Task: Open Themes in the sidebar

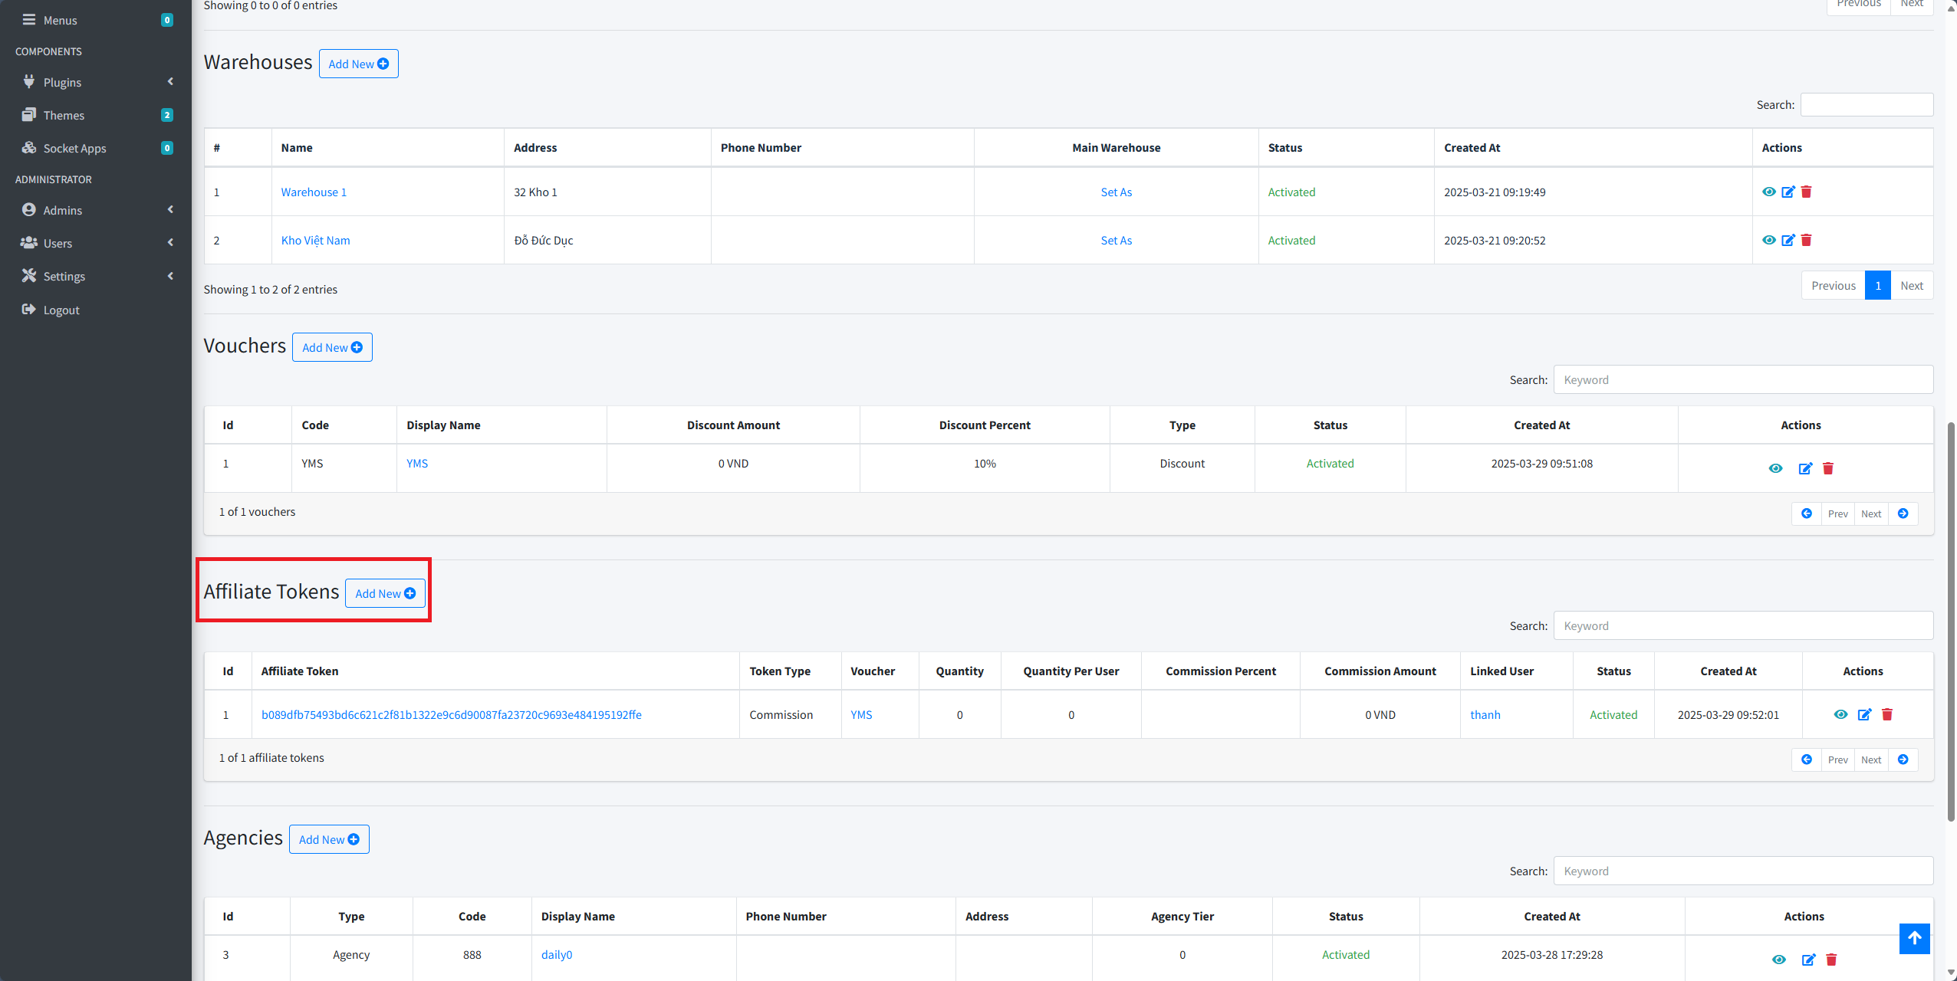Action: pos(96,115)
